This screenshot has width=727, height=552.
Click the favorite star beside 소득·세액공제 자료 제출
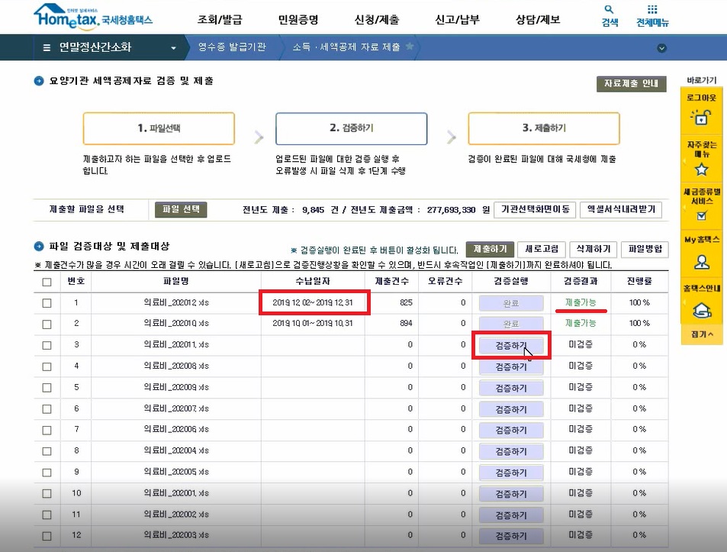(410, 47)
